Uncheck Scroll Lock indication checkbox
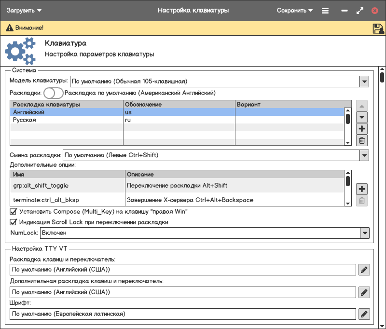 14,222
